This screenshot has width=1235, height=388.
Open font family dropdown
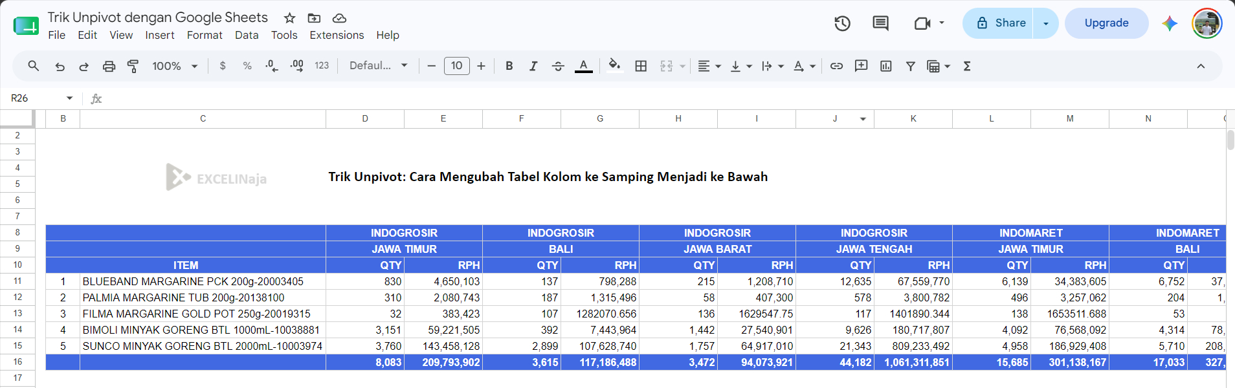point(379,66)
